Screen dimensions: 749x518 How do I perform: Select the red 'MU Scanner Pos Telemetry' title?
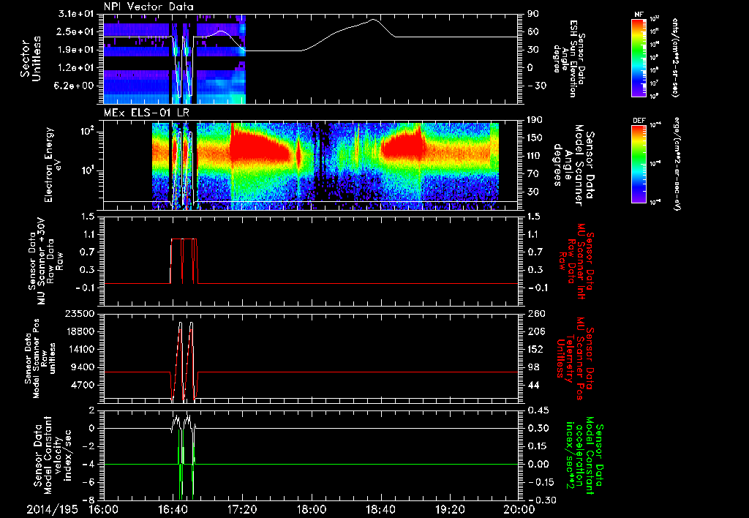pos(576,359)
